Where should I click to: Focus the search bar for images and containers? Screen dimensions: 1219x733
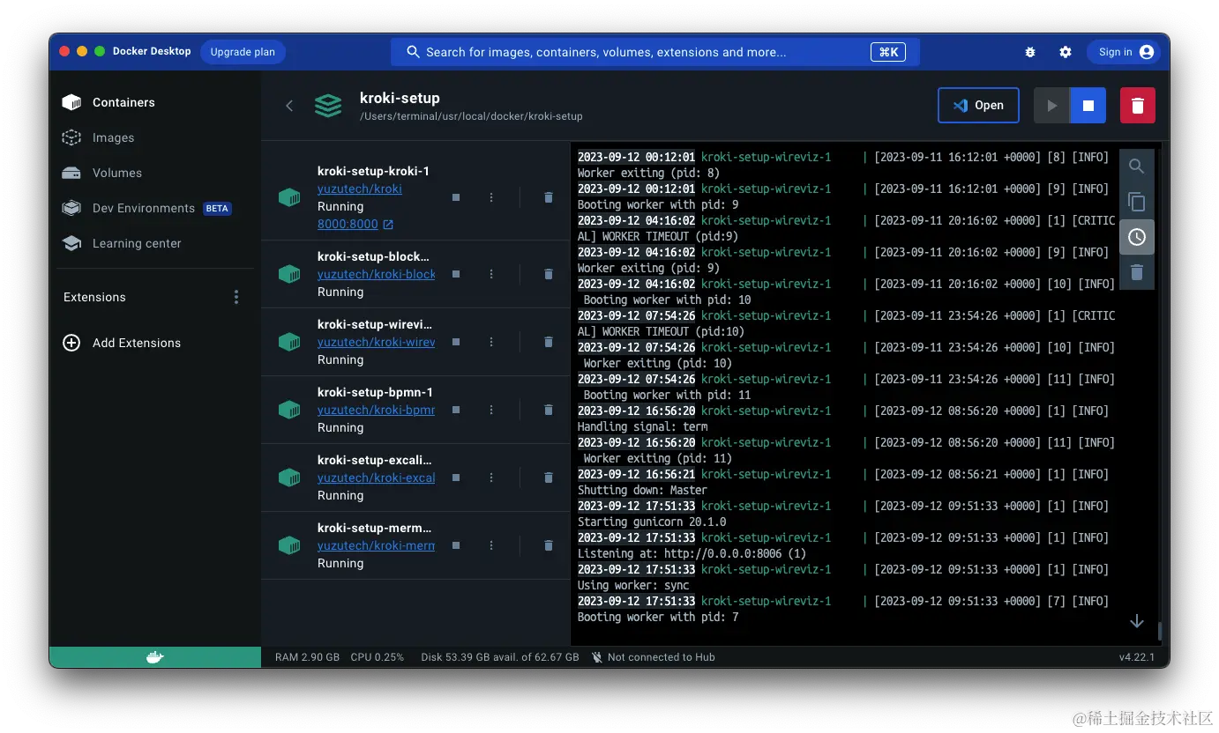tap(655, 52)
